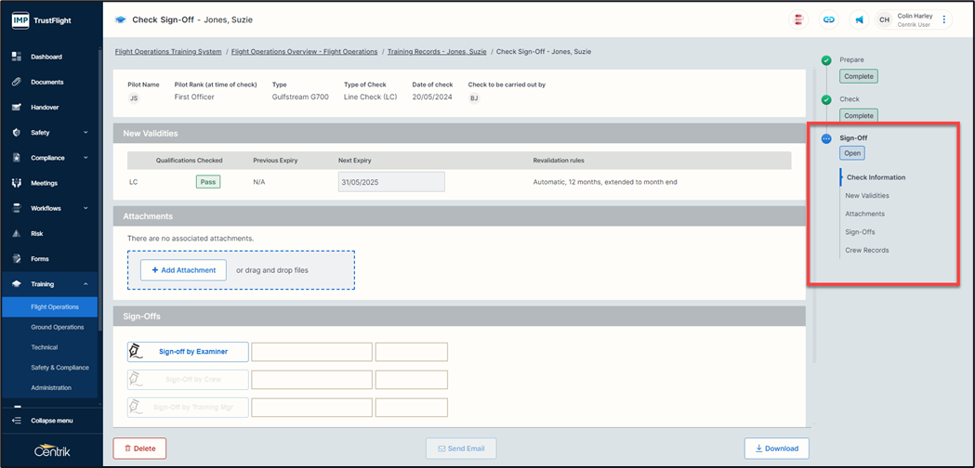Jump to Crew Records section

click(866, 250)
